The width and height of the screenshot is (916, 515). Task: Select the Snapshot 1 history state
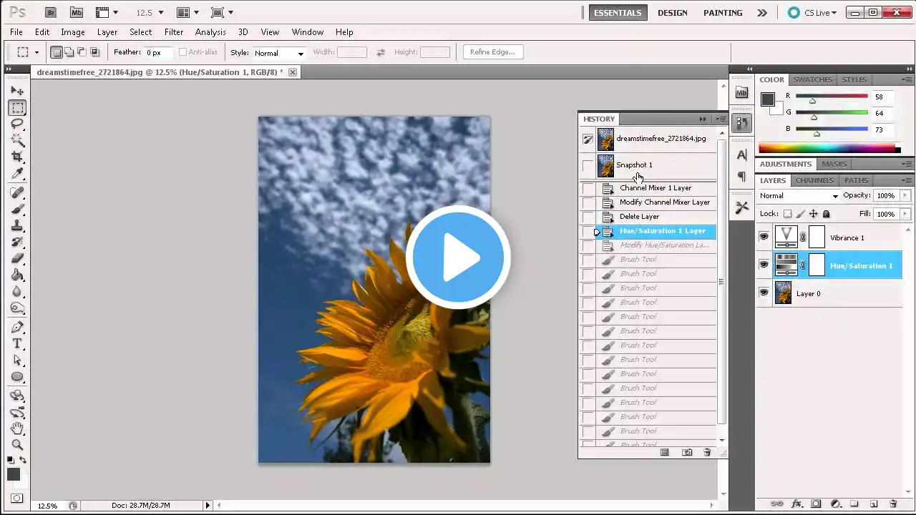point(634,165)
